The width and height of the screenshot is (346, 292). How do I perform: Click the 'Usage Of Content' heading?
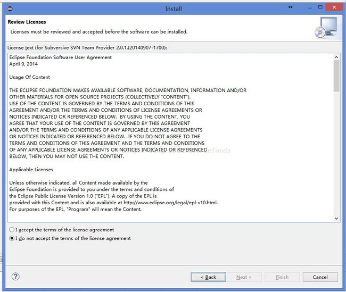(30, 77)
